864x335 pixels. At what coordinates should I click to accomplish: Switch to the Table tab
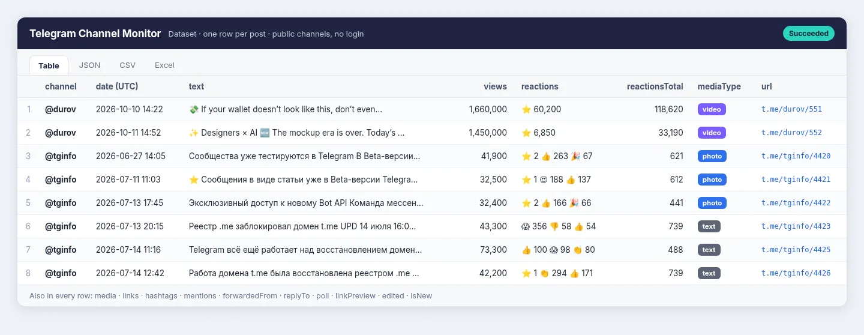pyautogui.click(x=49, y=65)
